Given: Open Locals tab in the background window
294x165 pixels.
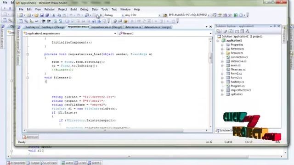Looking at the screenshot, I should [80, 163].
